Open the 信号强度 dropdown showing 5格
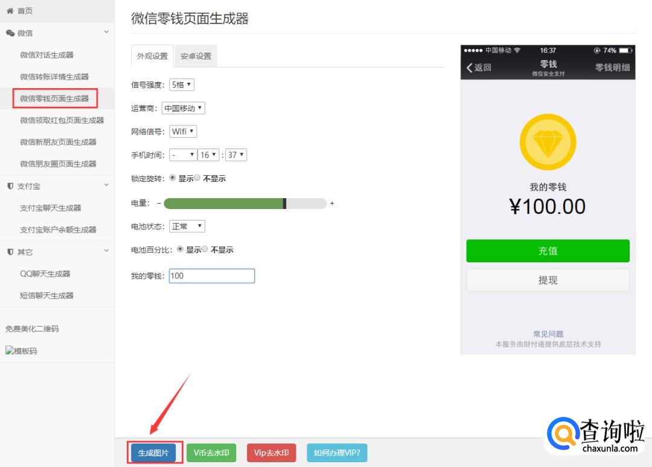The height and width of the screenshot is (467, 652). (182, 85)
